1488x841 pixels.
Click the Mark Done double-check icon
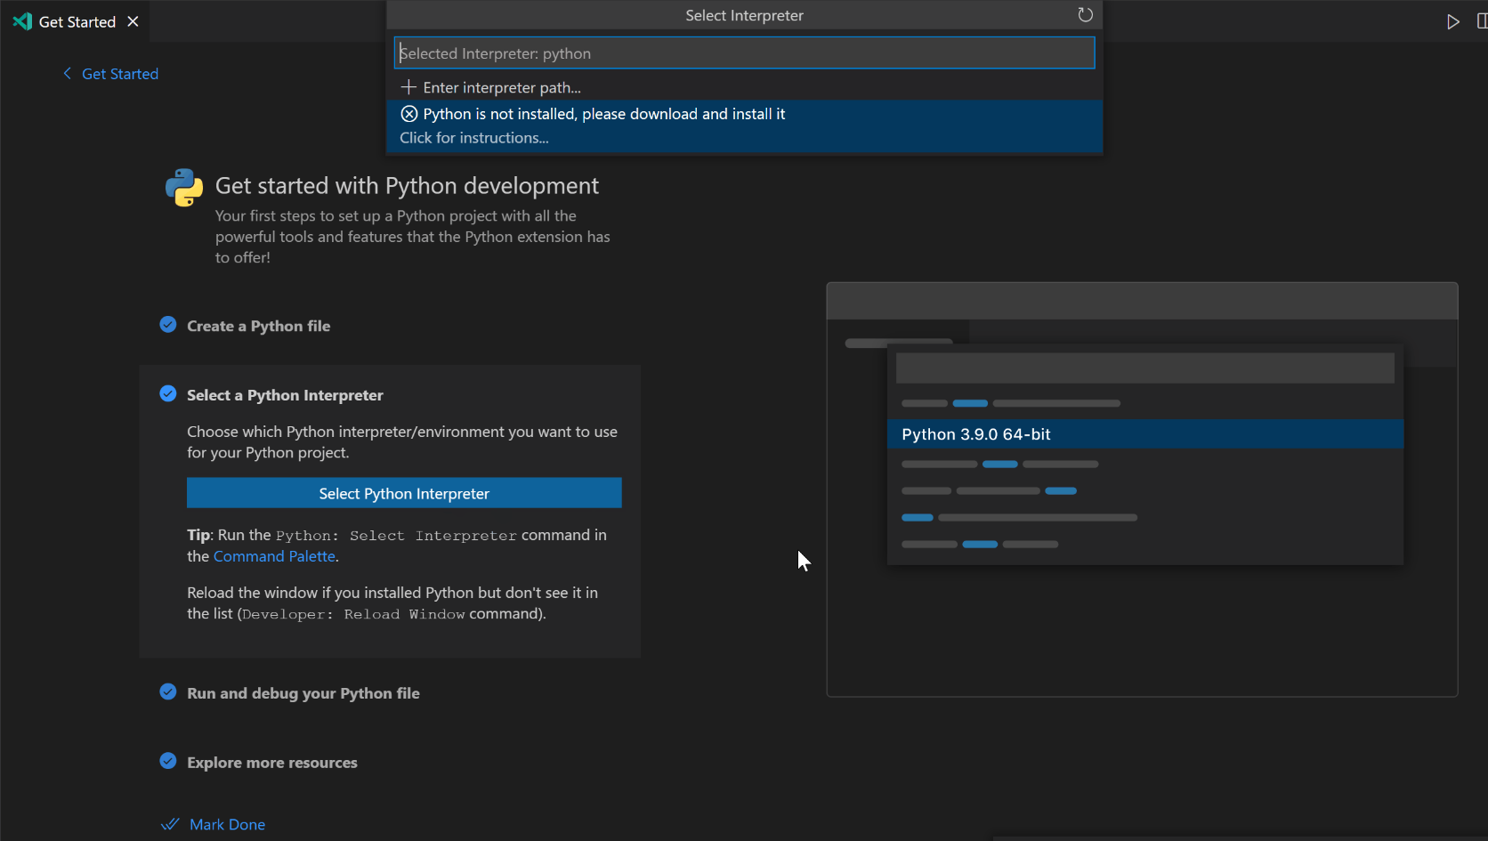pyautogui.click(x=170, y=824)
